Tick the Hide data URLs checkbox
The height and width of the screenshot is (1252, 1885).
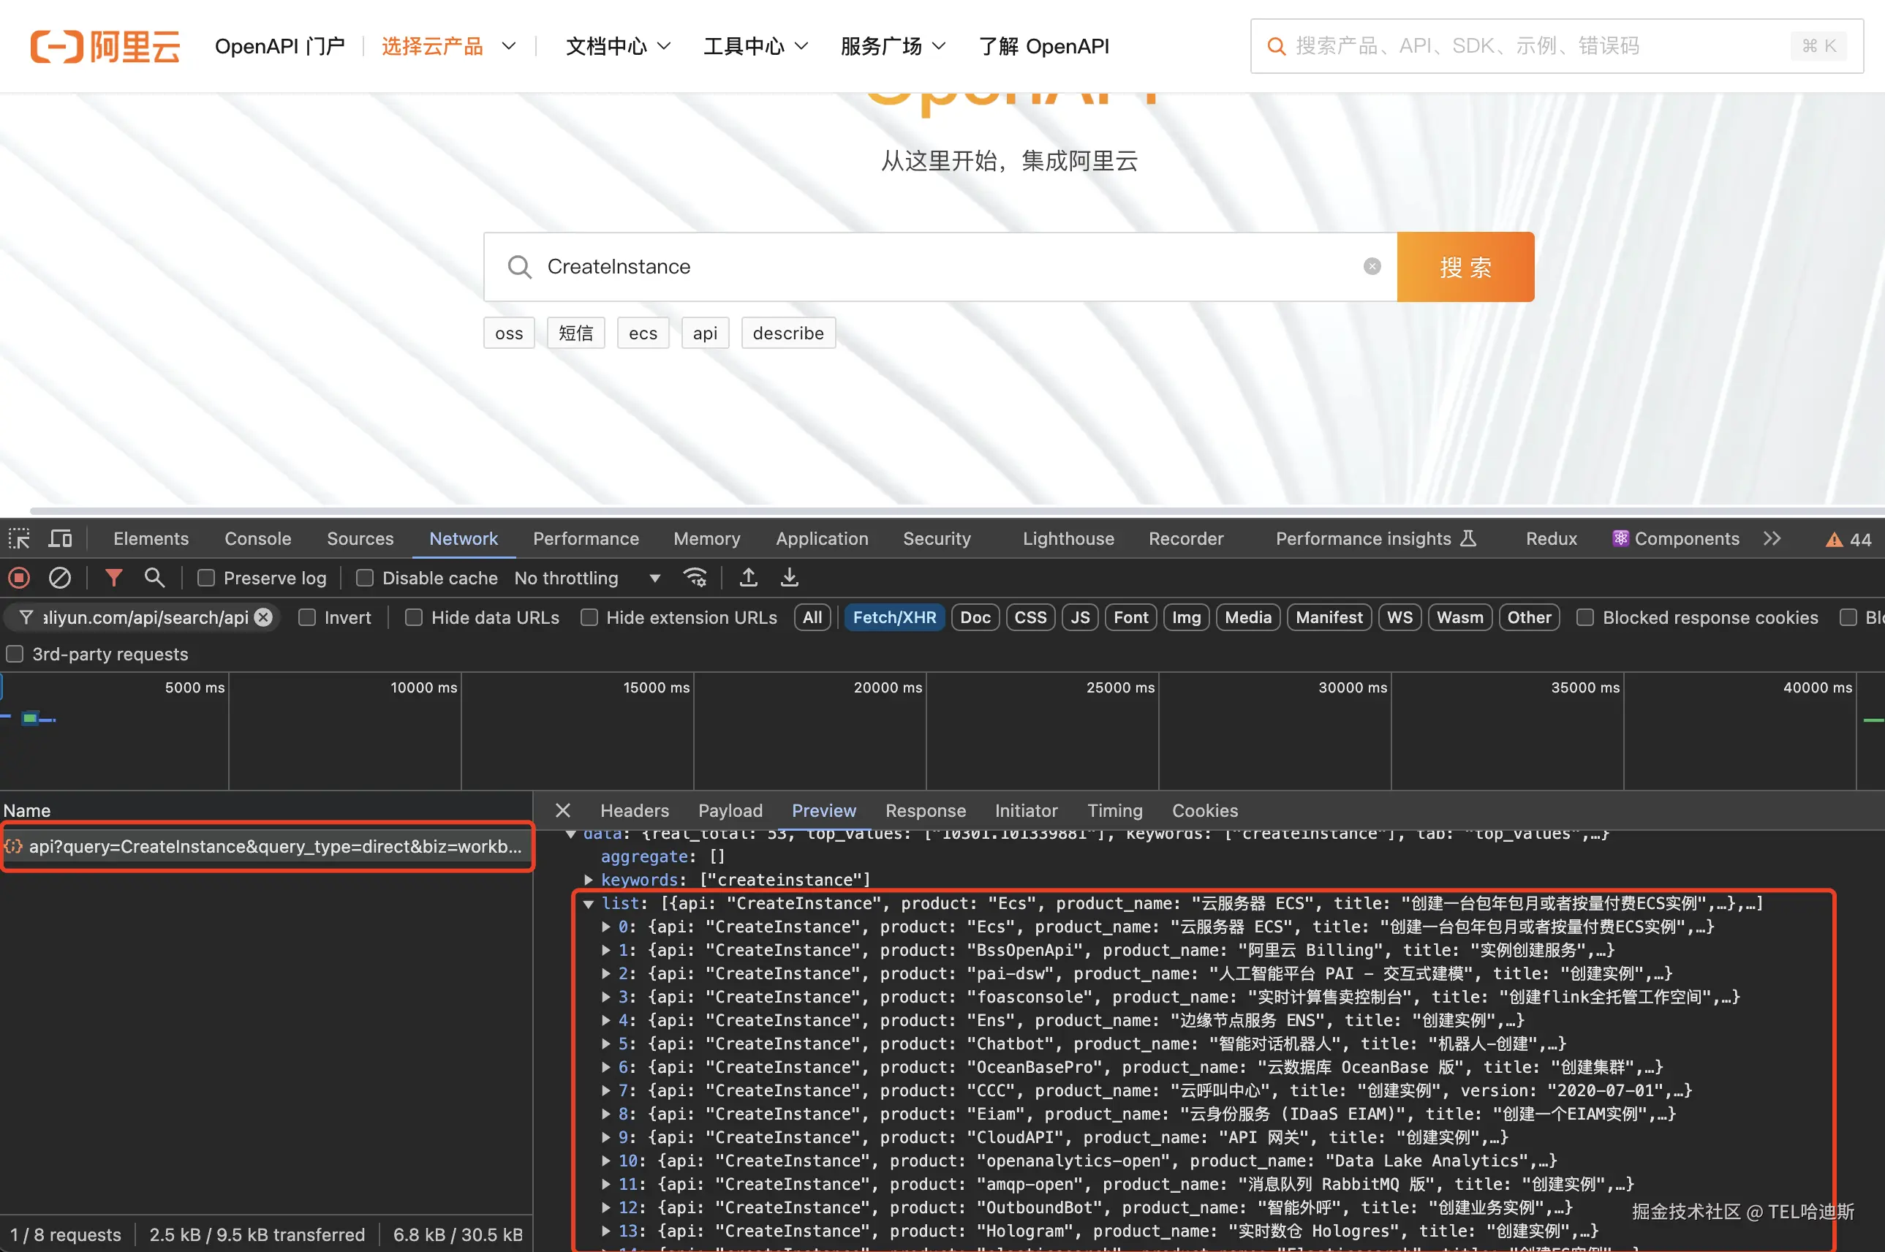414,617
